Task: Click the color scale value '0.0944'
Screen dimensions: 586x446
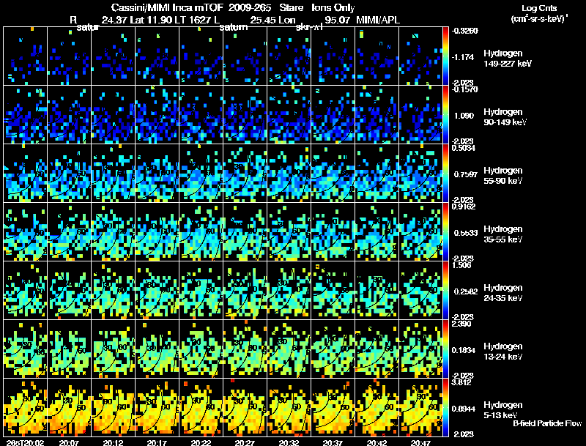Action: tap(464, 409)
